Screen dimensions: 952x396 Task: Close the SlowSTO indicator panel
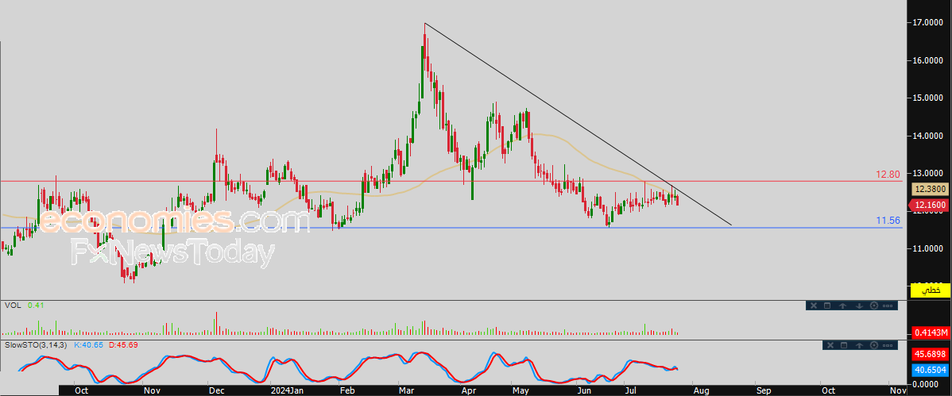[x=830, y=345]
